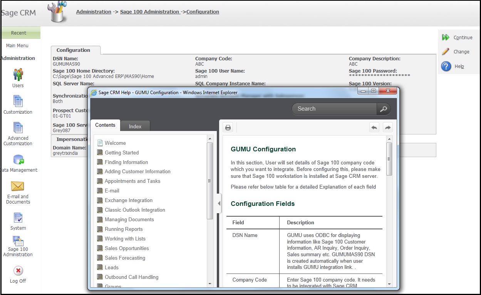
Task: Collapse the help contents pane handle
Action: point(219,204)
